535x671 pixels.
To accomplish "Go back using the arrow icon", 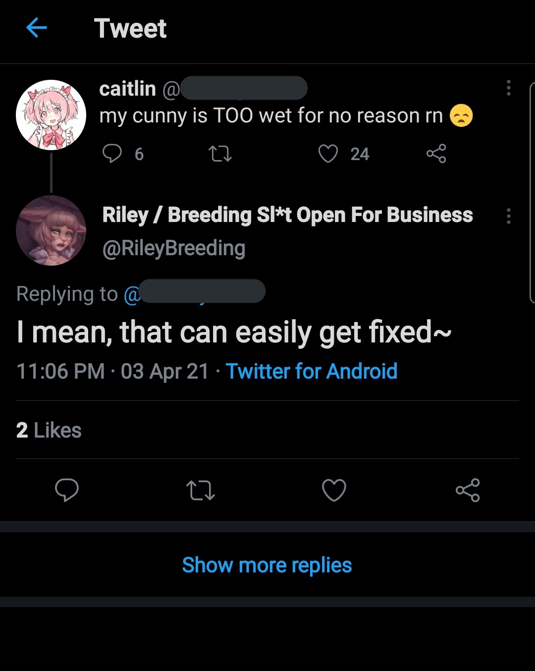I will pyautogui.click(x=36, y=28).
